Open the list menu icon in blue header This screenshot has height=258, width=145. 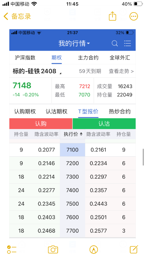click(127, 43)
